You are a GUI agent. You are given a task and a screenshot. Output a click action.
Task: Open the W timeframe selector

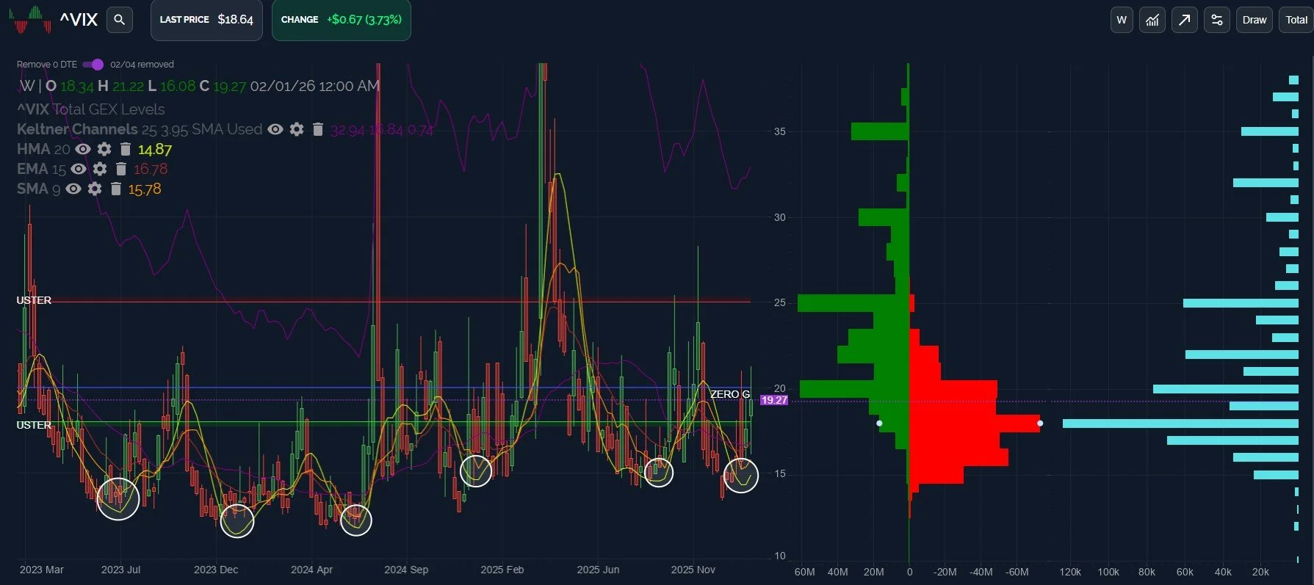click(x=1122, y=20)
